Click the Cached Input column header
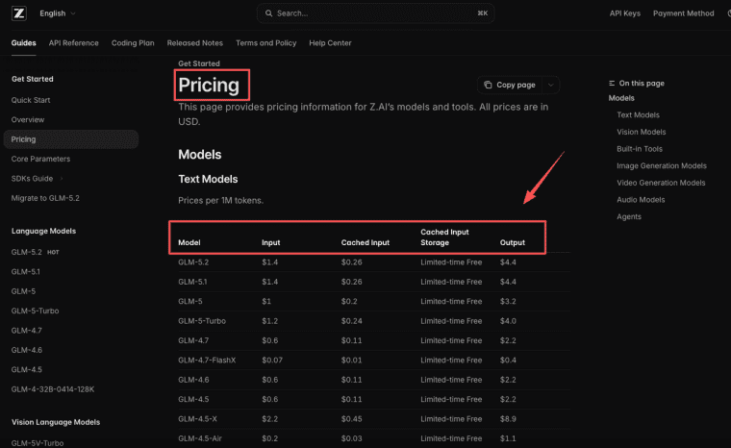The height and width of the screenshot is (448, 731). (365, 243)
